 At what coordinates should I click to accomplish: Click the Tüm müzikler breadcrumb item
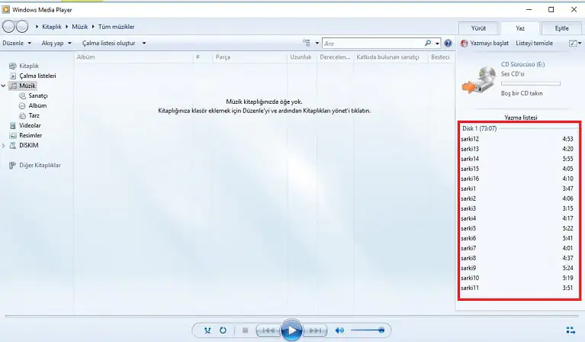pyautogui.click(x=117, y=27)
